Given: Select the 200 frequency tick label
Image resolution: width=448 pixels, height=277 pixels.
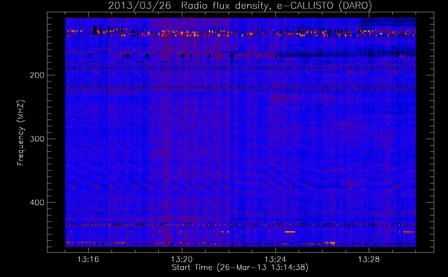Looking at the screenshot, I should (37, 75).
